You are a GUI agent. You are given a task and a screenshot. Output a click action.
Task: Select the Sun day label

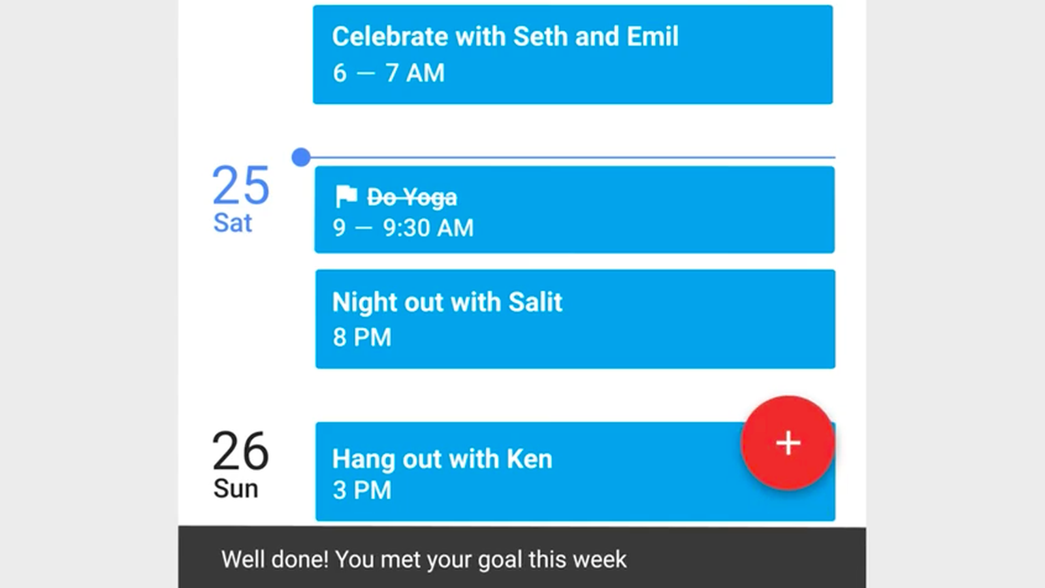(x=236, y=489)
